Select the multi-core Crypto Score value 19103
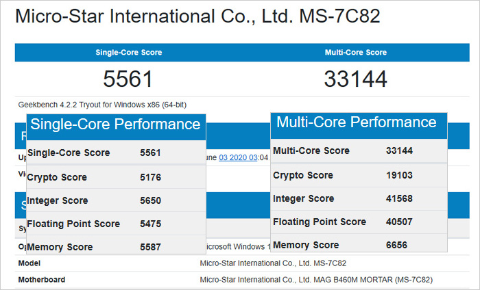This screenshot has width=480, height=290. coord(399,175)
